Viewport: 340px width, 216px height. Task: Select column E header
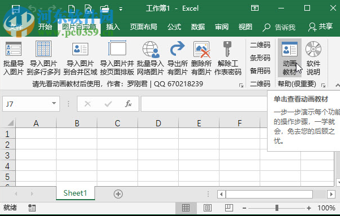(x=199, y=124)
